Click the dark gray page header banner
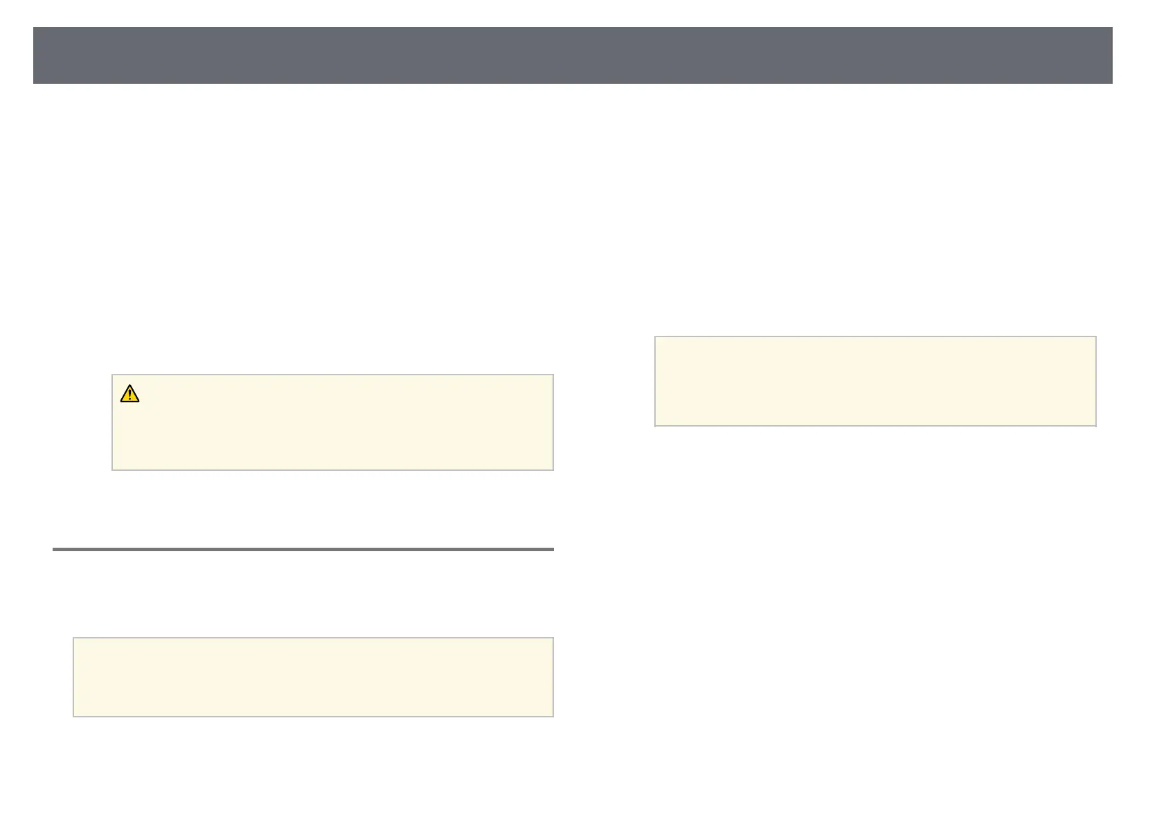The image size is (1166, 824). pos(573,55)
